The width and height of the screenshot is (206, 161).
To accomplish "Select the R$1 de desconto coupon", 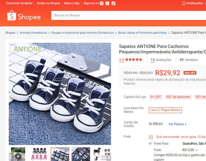I will pyautogui.click(x=178, y=97).
